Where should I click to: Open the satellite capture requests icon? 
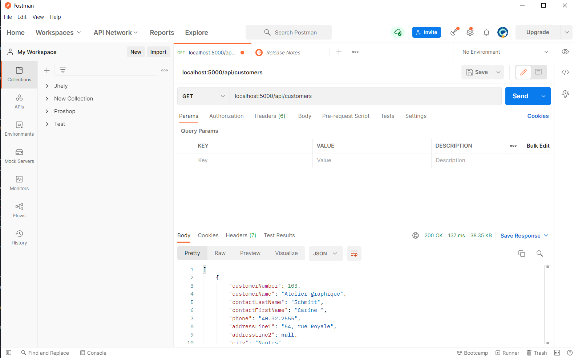(x=454, y=32)
